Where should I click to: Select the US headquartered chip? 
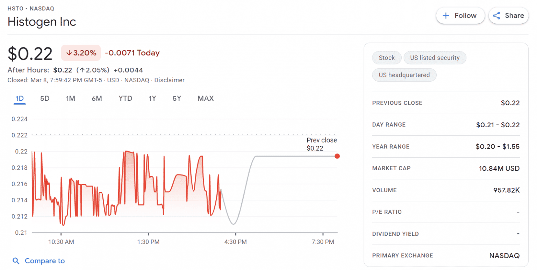coord(404,75)
